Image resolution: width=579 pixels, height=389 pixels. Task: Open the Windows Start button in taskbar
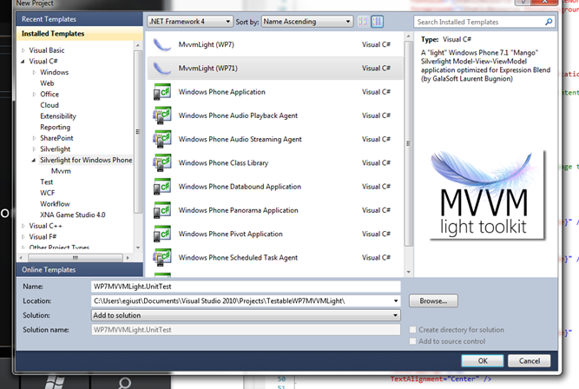(x=55, y=382)
